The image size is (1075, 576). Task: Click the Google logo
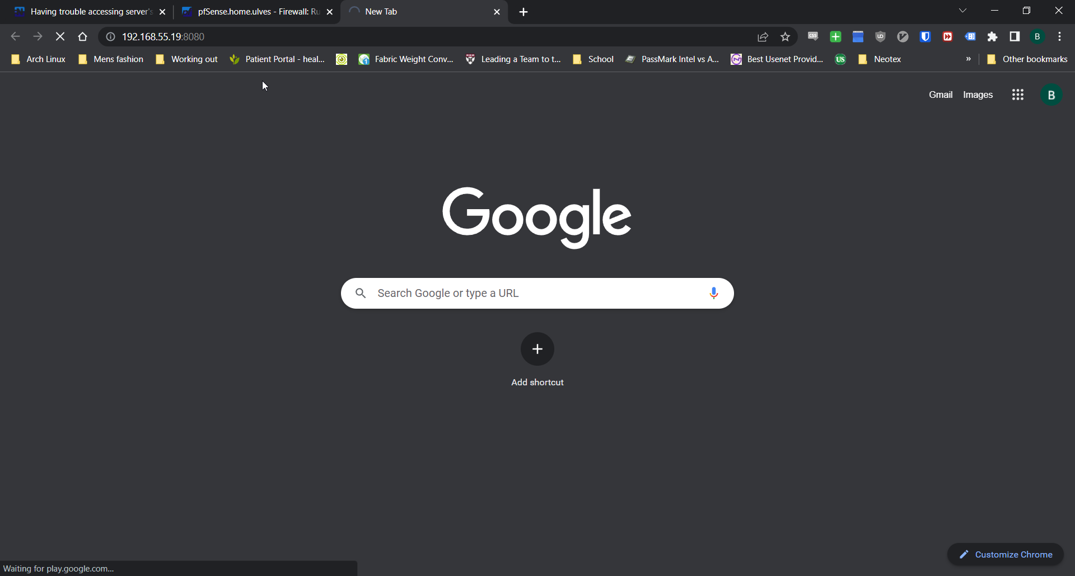[537, 218]
